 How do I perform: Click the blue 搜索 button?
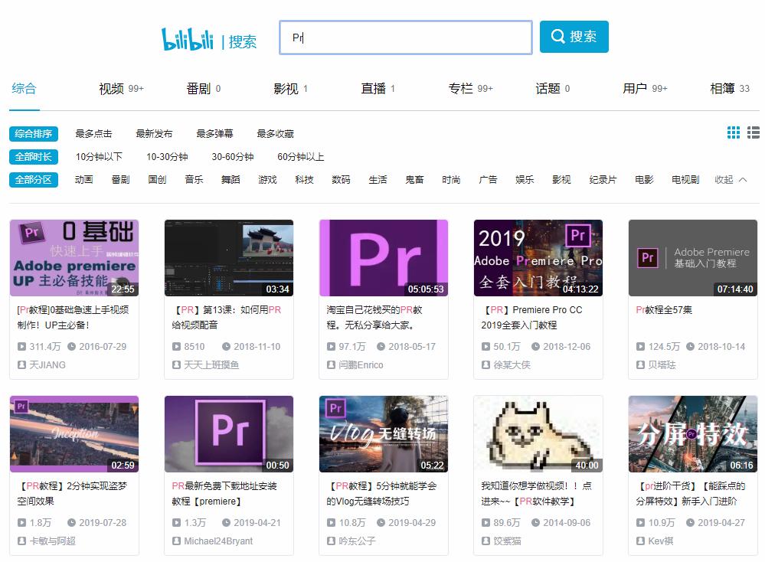point(574,36)
